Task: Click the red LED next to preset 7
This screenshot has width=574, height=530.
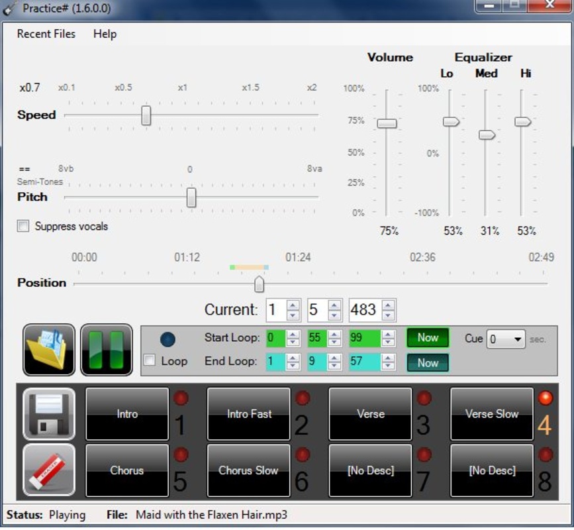Action: point(424,454)
